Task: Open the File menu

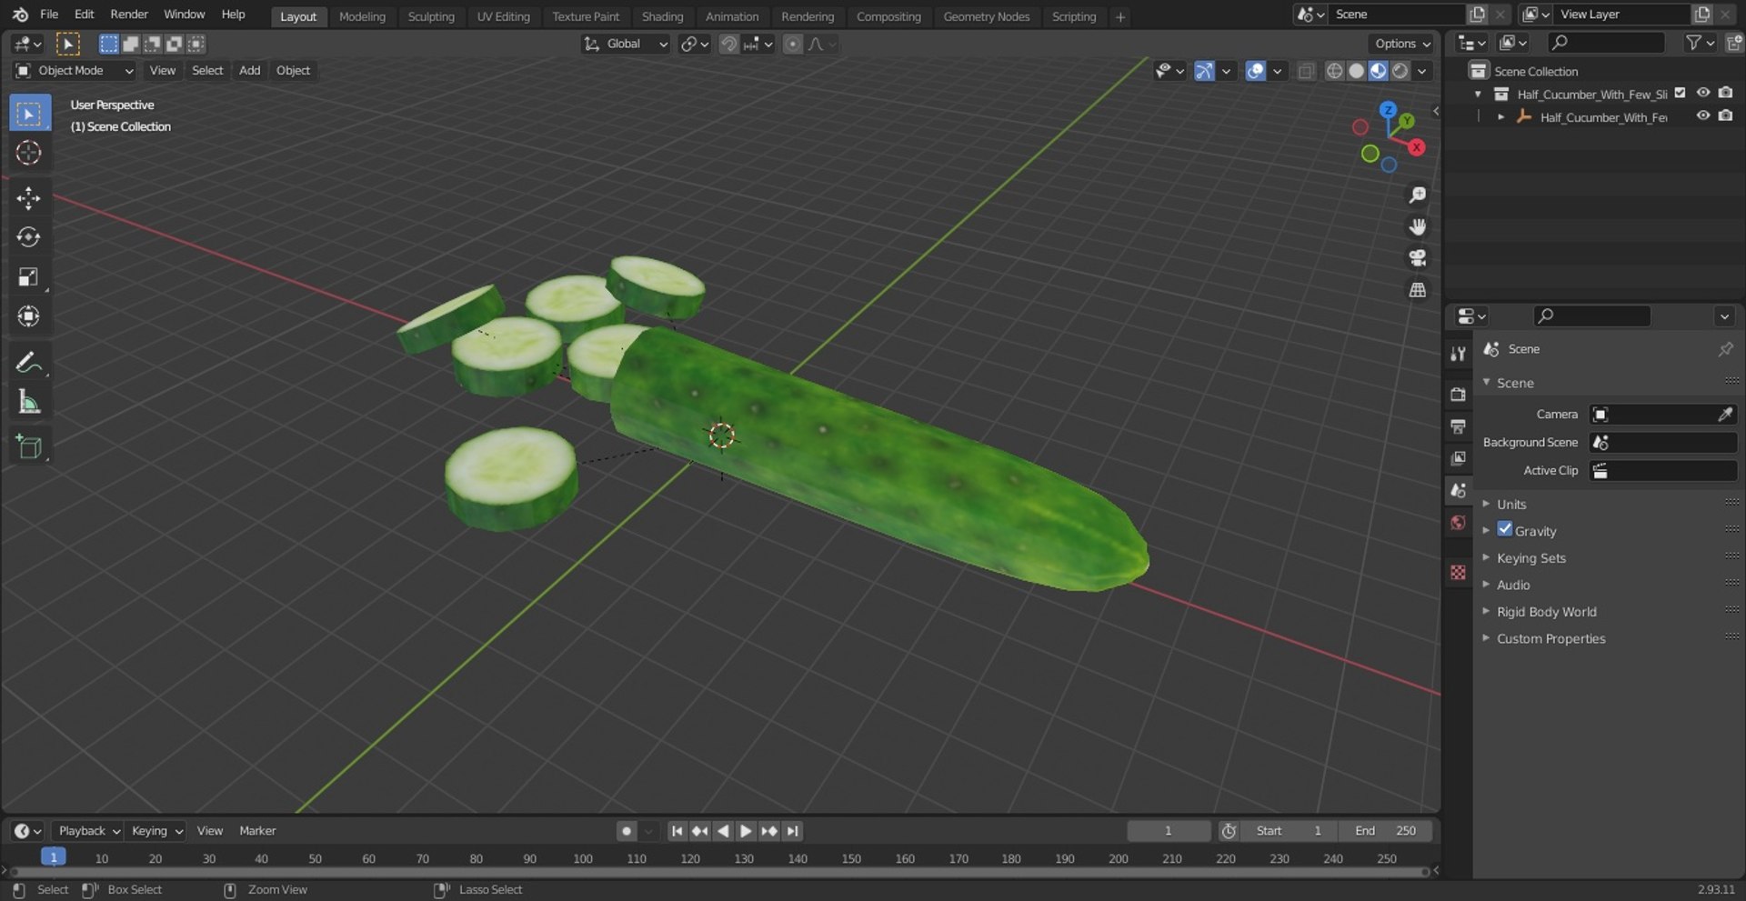Action: pos(49,15)
